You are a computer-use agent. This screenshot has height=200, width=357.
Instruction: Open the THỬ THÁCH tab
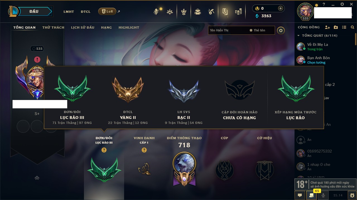coord(53,27)
